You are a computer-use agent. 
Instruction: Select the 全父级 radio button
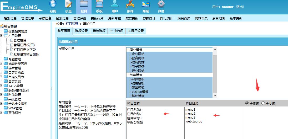[x=263, y=103]
